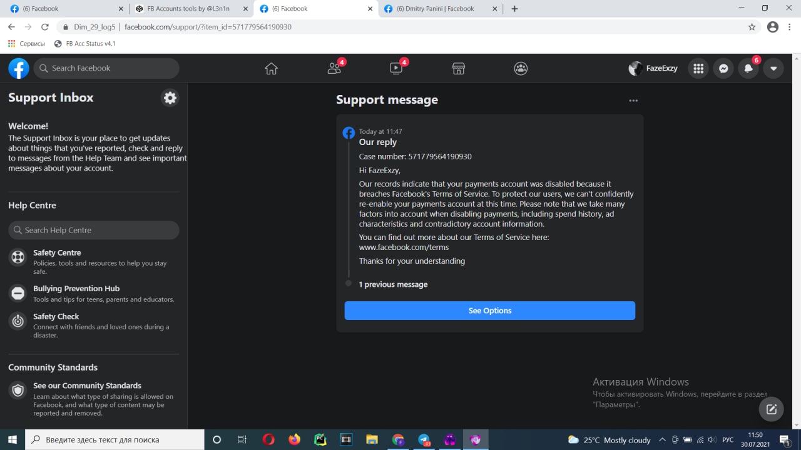
Task: Open a new browser tab
Action: (514, 9)
